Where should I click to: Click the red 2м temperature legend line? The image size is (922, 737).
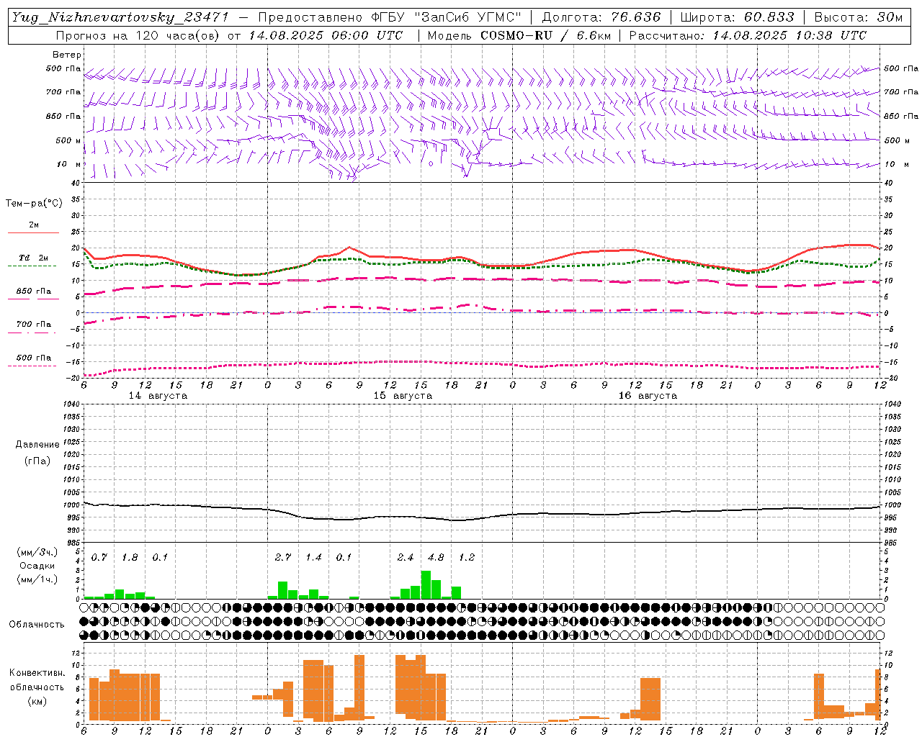coord(33,232)
